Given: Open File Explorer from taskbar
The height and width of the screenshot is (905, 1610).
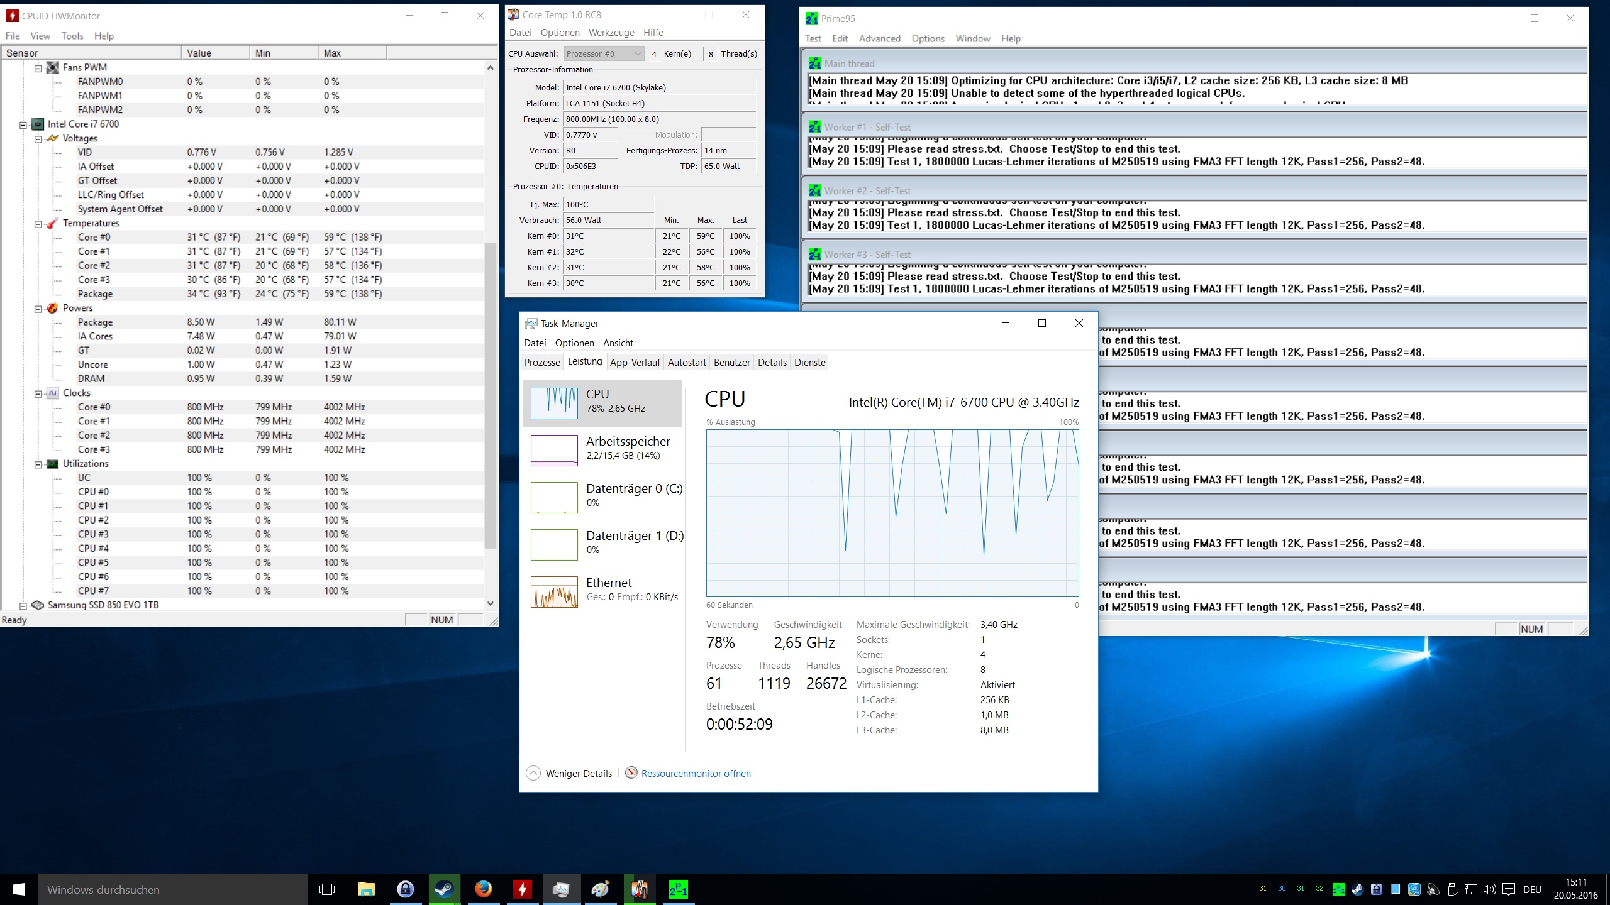Looking at the screenshot, I should tap(366, 889).
